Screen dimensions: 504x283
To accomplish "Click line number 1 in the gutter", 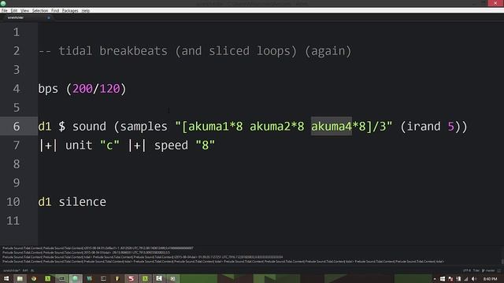I will click(x=17, y=32).
